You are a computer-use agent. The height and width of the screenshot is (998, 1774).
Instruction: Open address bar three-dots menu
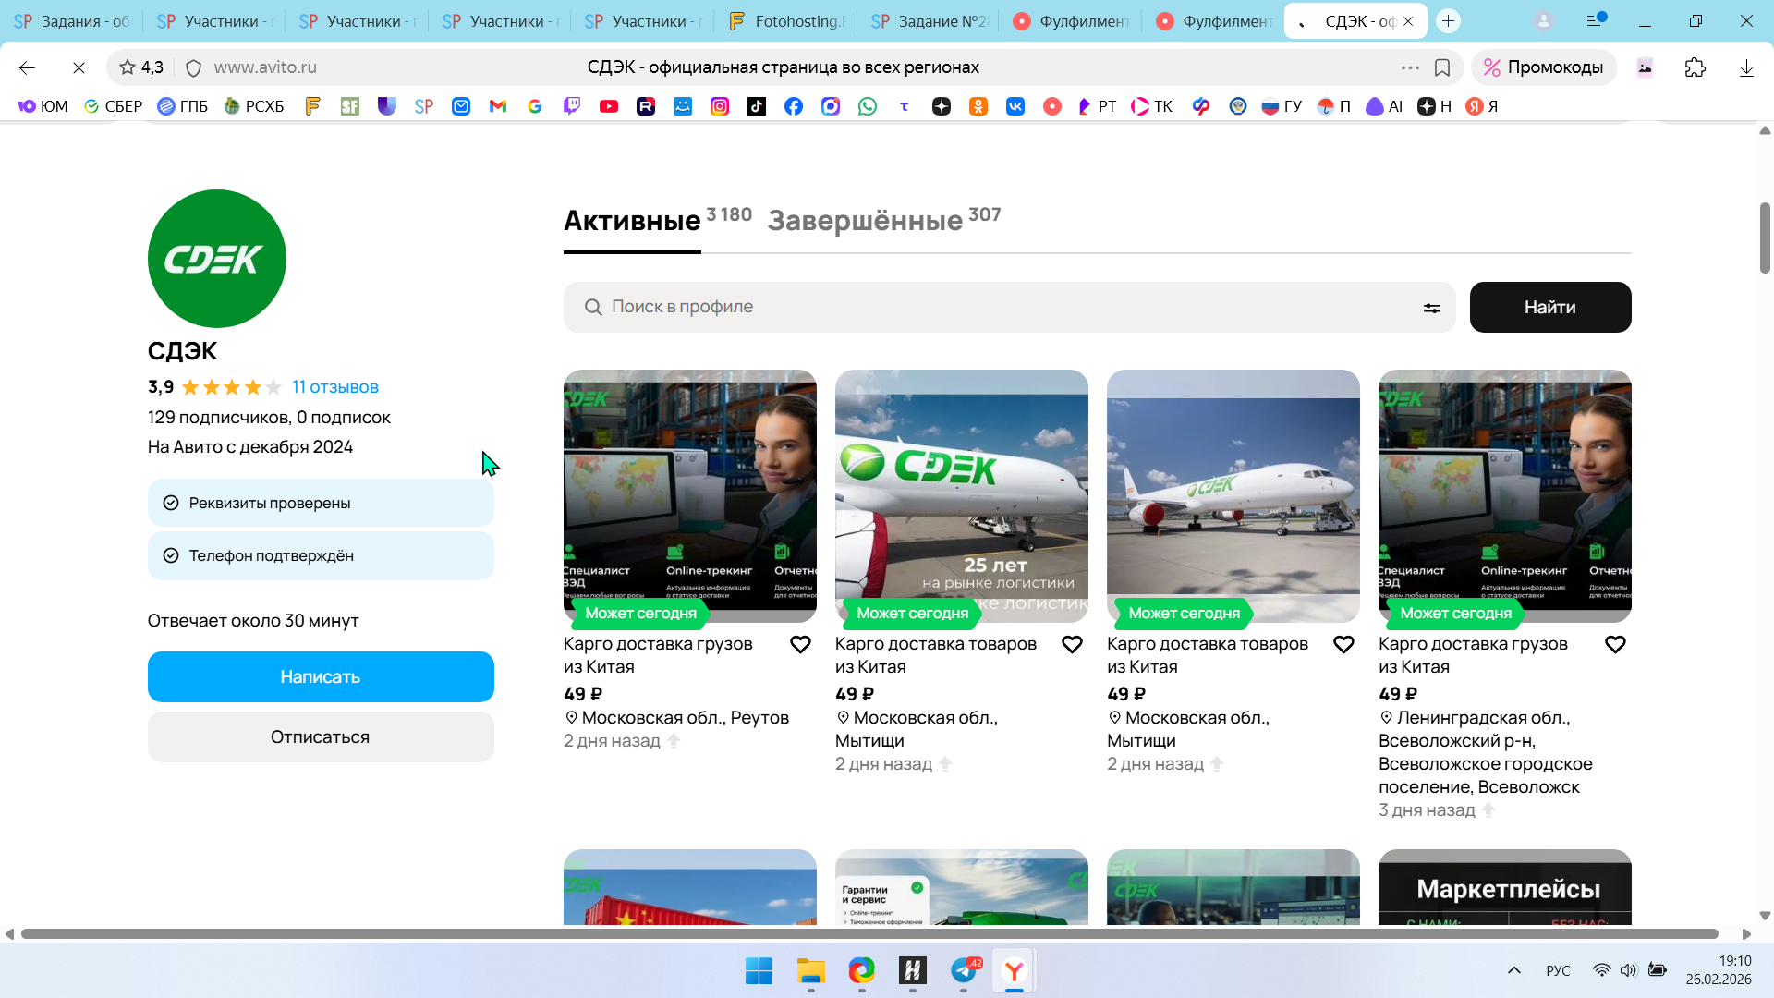1409,67
